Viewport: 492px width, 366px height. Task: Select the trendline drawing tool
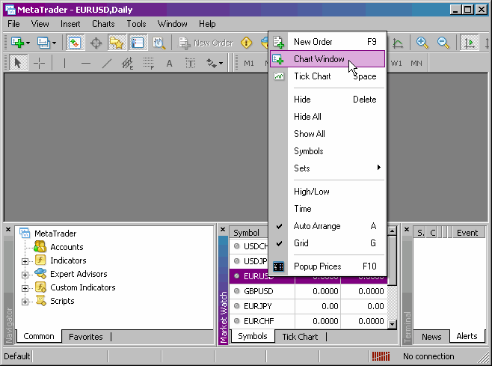[107, 63]
